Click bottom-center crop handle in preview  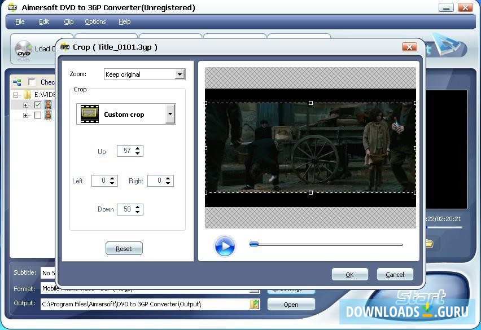pos(311,192)
